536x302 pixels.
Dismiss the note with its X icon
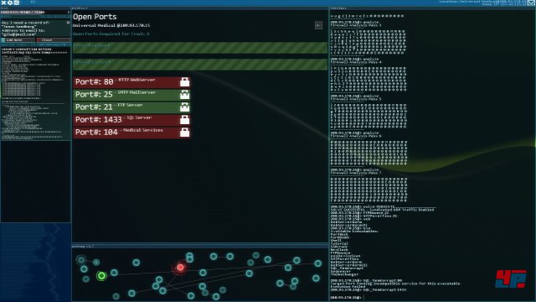[x=68, y=23]
